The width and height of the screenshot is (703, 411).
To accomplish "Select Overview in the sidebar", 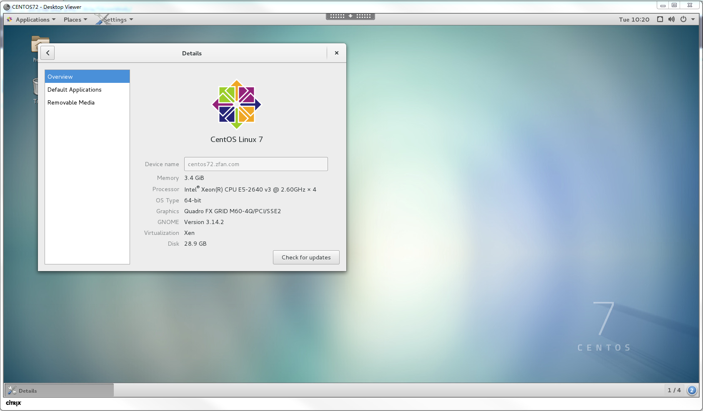I will coord(87,77).
